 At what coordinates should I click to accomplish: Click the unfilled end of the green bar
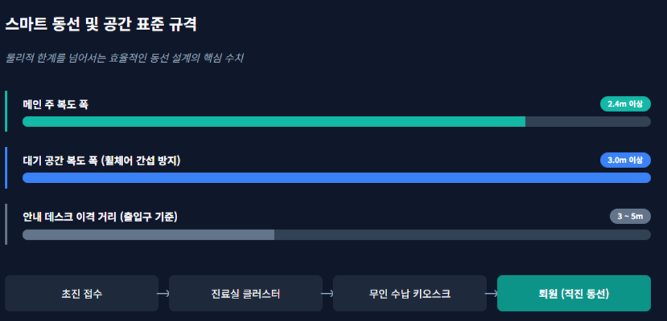tap(588, 122)
